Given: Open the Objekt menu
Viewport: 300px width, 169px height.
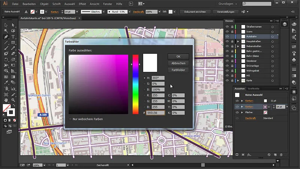Looking at the screenshot, I should pos(44,4).
